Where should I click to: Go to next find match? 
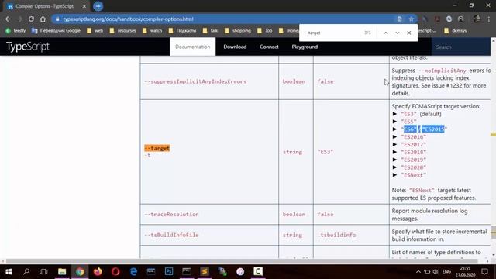coord(398,33)
